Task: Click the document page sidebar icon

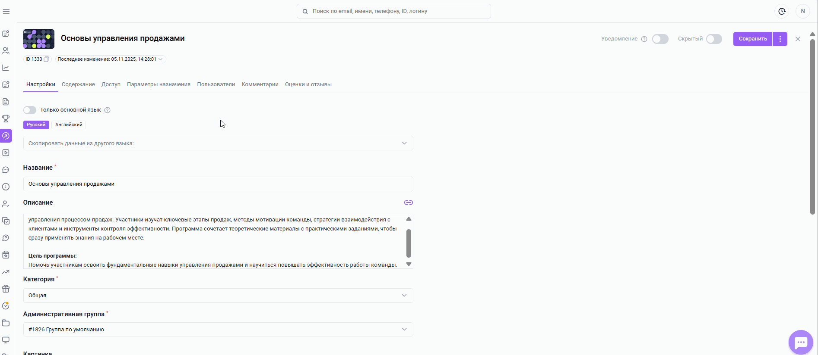Action: coord(6,102)
